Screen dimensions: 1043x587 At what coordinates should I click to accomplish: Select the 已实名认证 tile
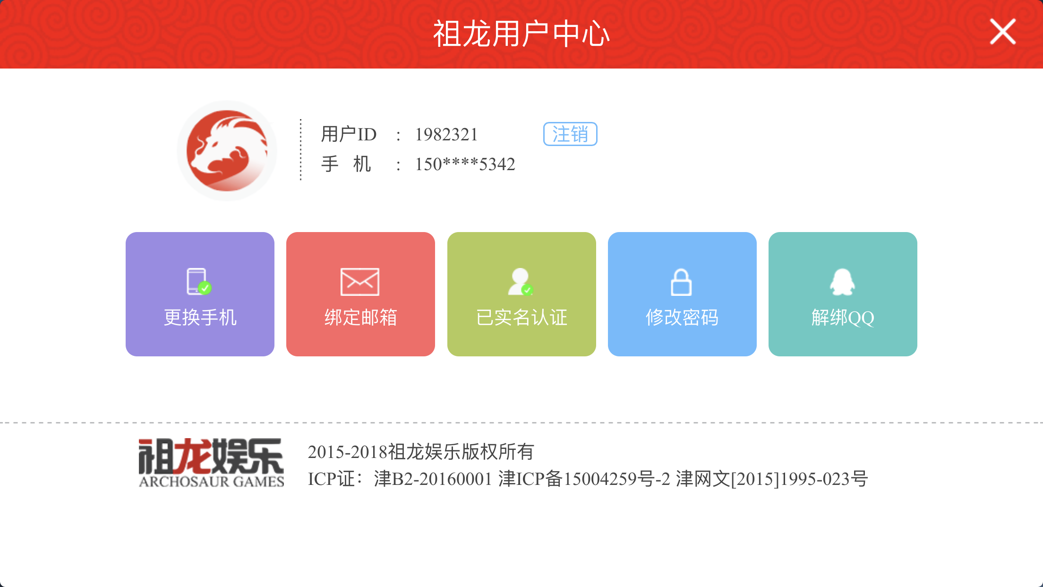521,294
